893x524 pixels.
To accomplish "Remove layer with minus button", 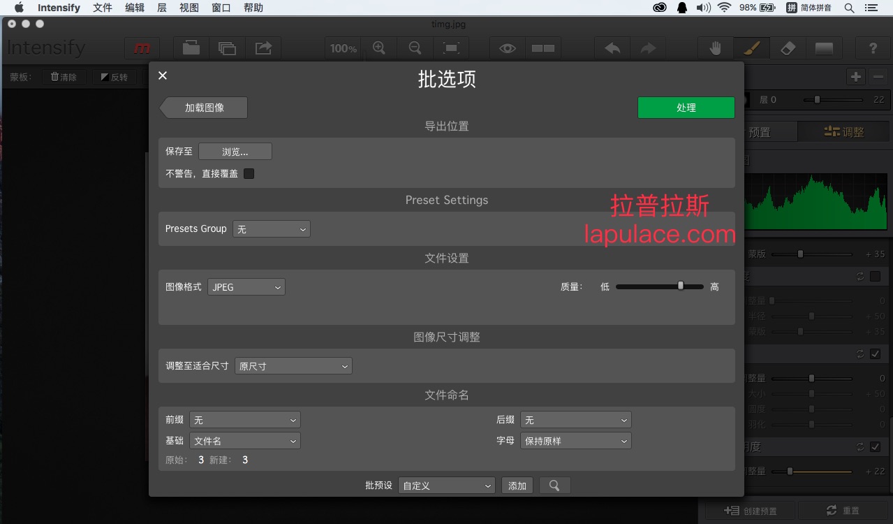I will pyautogui.click(x=878, y=77).
